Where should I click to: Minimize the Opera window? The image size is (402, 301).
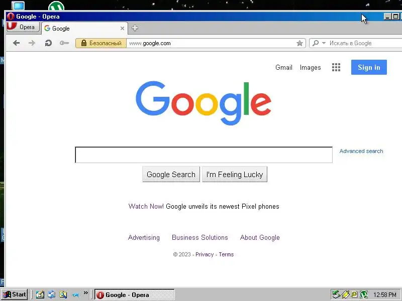387,17
